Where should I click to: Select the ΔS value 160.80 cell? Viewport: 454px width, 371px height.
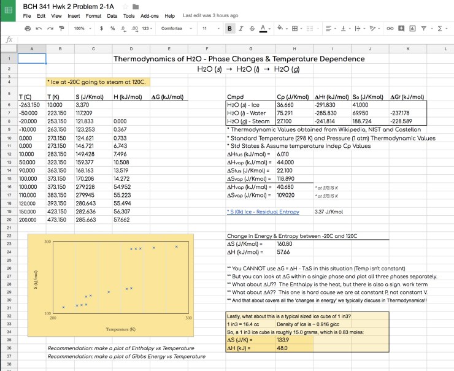point(294,244)
